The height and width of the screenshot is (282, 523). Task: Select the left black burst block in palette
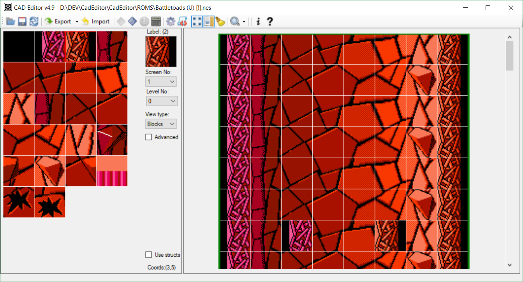click(19, 202)
